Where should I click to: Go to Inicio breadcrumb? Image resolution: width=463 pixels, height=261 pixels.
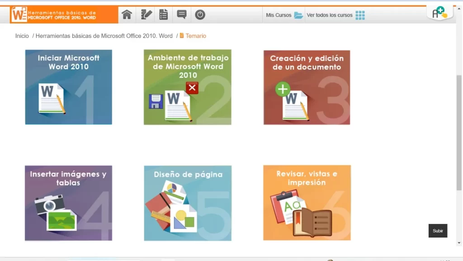22,36
